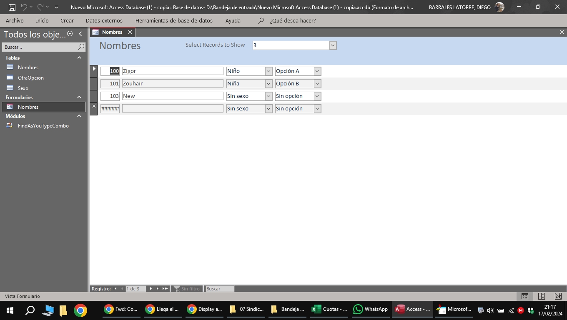Open the Cuotas Excel taskbar item
Viewport: 567px width, 320px height.
point(330,309)
